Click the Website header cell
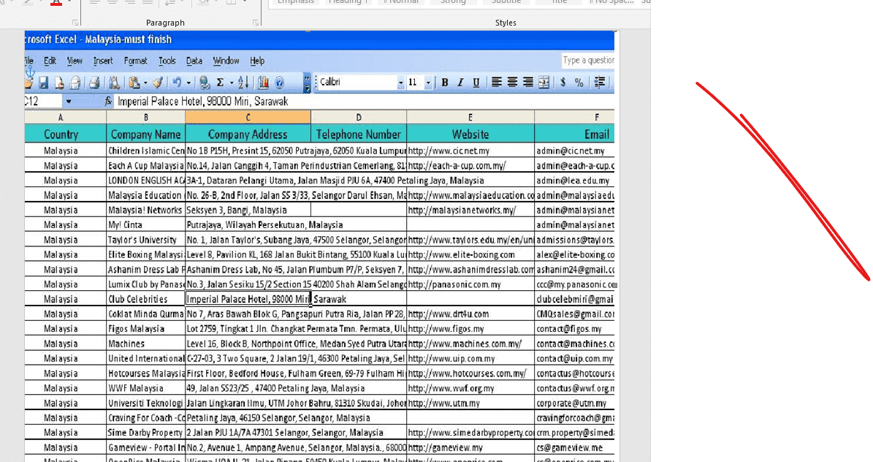873x462 pixels. [x=470, y=135]
